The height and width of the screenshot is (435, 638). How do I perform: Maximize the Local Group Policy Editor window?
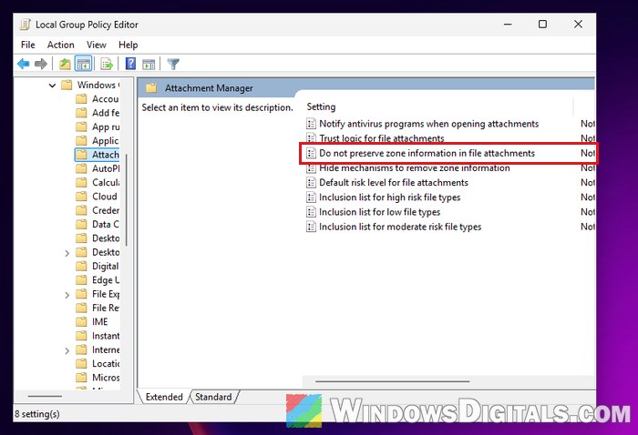pyautogui.click(x=542, y=25)
